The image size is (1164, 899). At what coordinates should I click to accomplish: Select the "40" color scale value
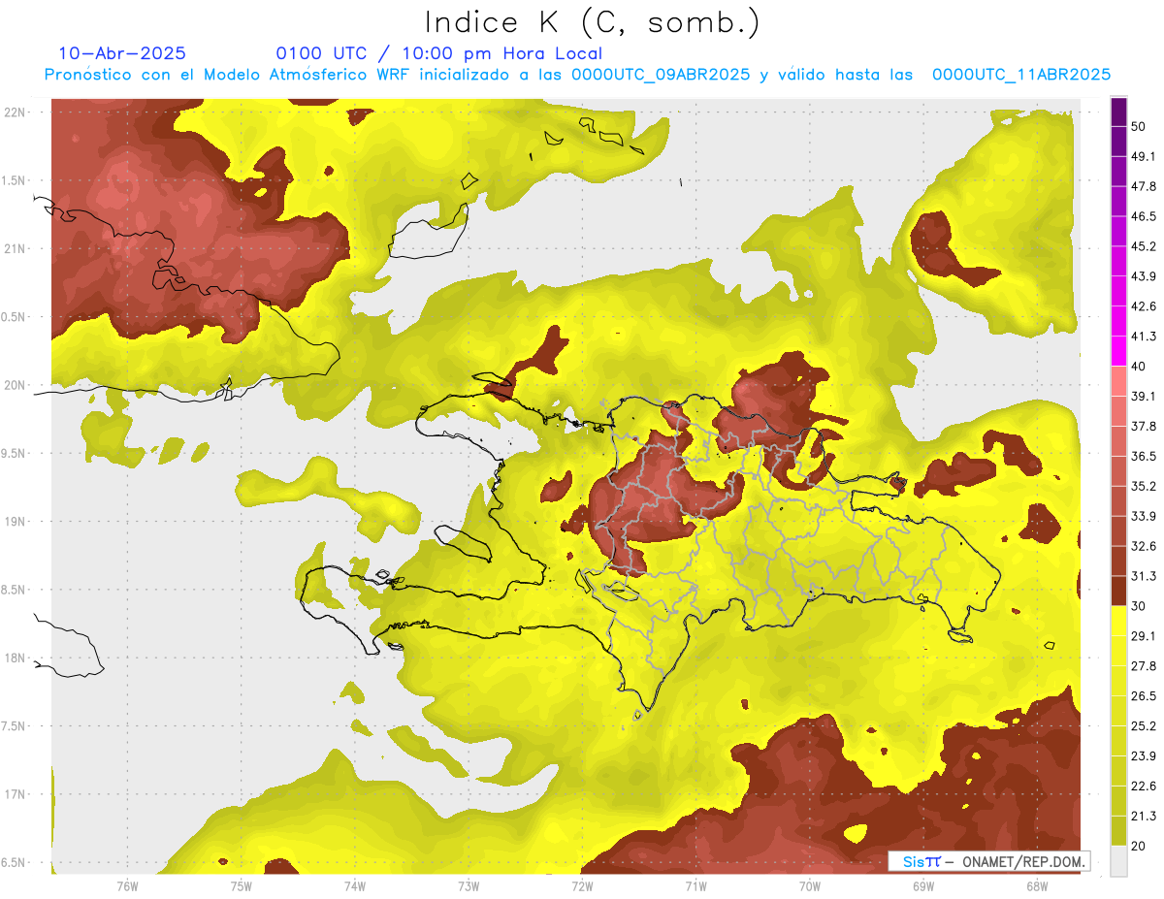pyautogui.click(x=1139, y=367)
